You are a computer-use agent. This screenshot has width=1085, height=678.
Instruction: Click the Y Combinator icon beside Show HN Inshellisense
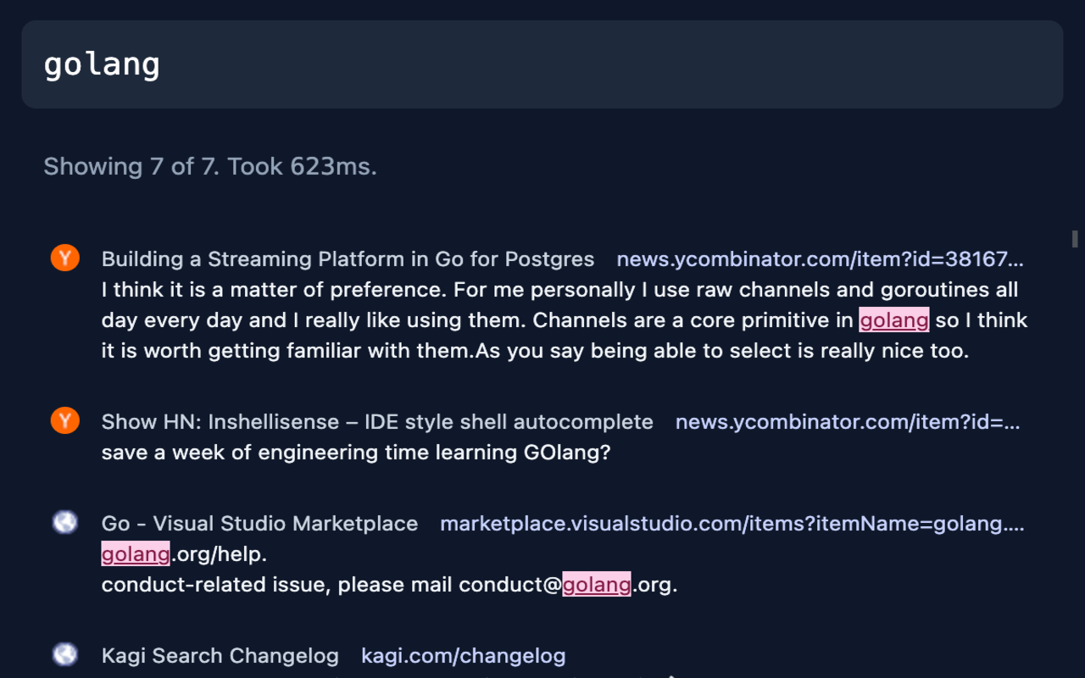pos(65,420)
